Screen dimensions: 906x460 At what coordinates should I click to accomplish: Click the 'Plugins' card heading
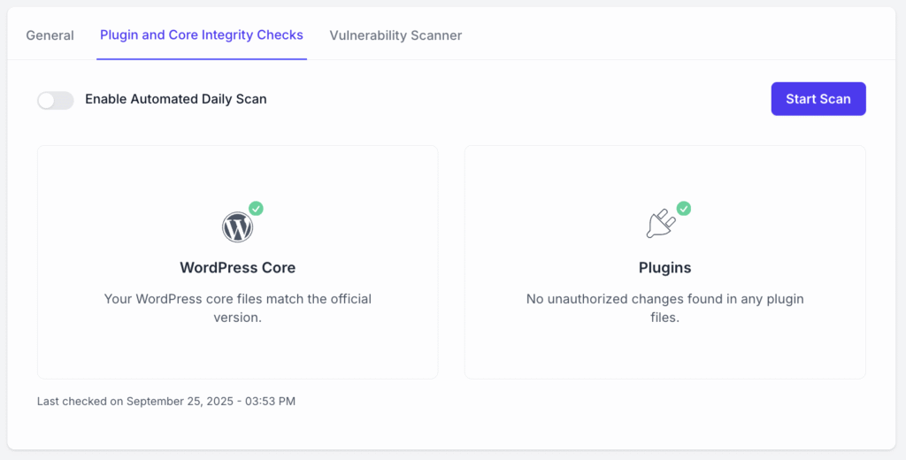(664, 267)
